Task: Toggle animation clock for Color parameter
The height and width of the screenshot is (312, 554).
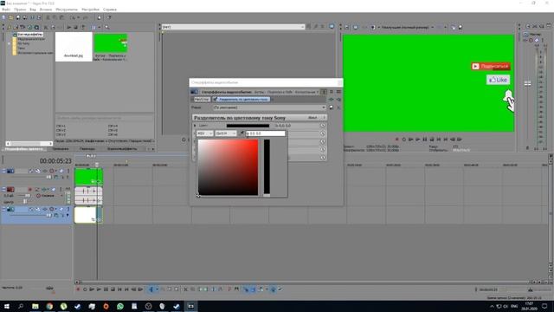Action: pos(323,126)
